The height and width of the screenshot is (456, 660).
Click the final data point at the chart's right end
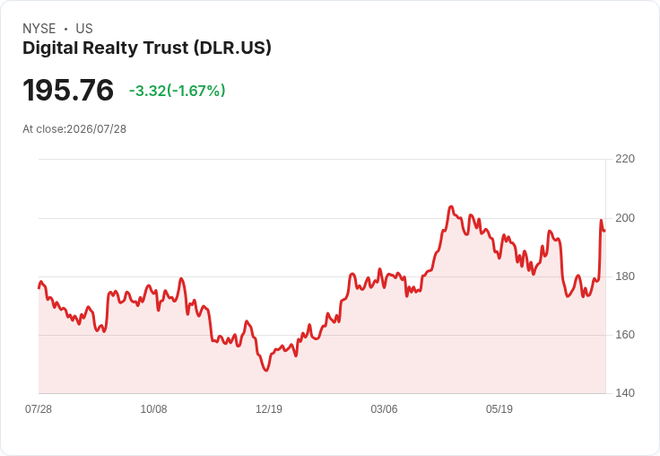point(604,231)
